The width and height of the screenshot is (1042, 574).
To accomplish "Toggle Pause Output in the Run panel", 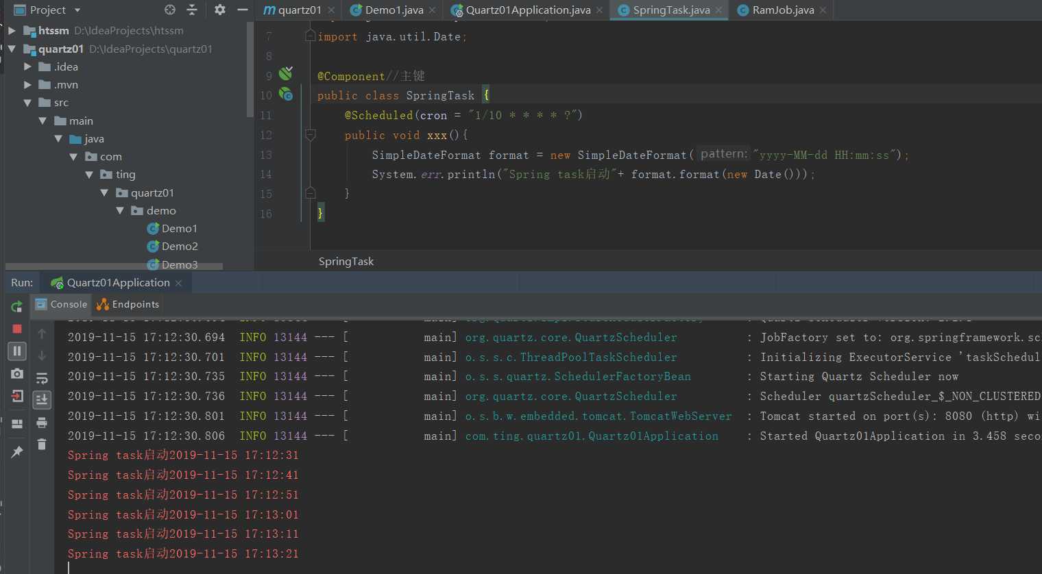I will tap(17, 351).
